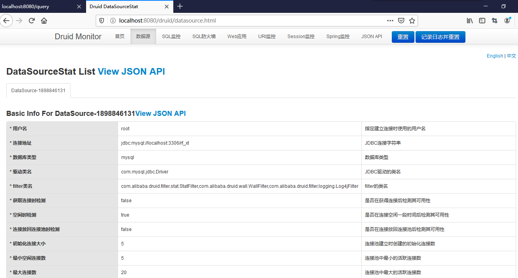This screenshot has width=518, height=278.
Task: Click the 空闲时检测 true value
Action: (125, 215)
